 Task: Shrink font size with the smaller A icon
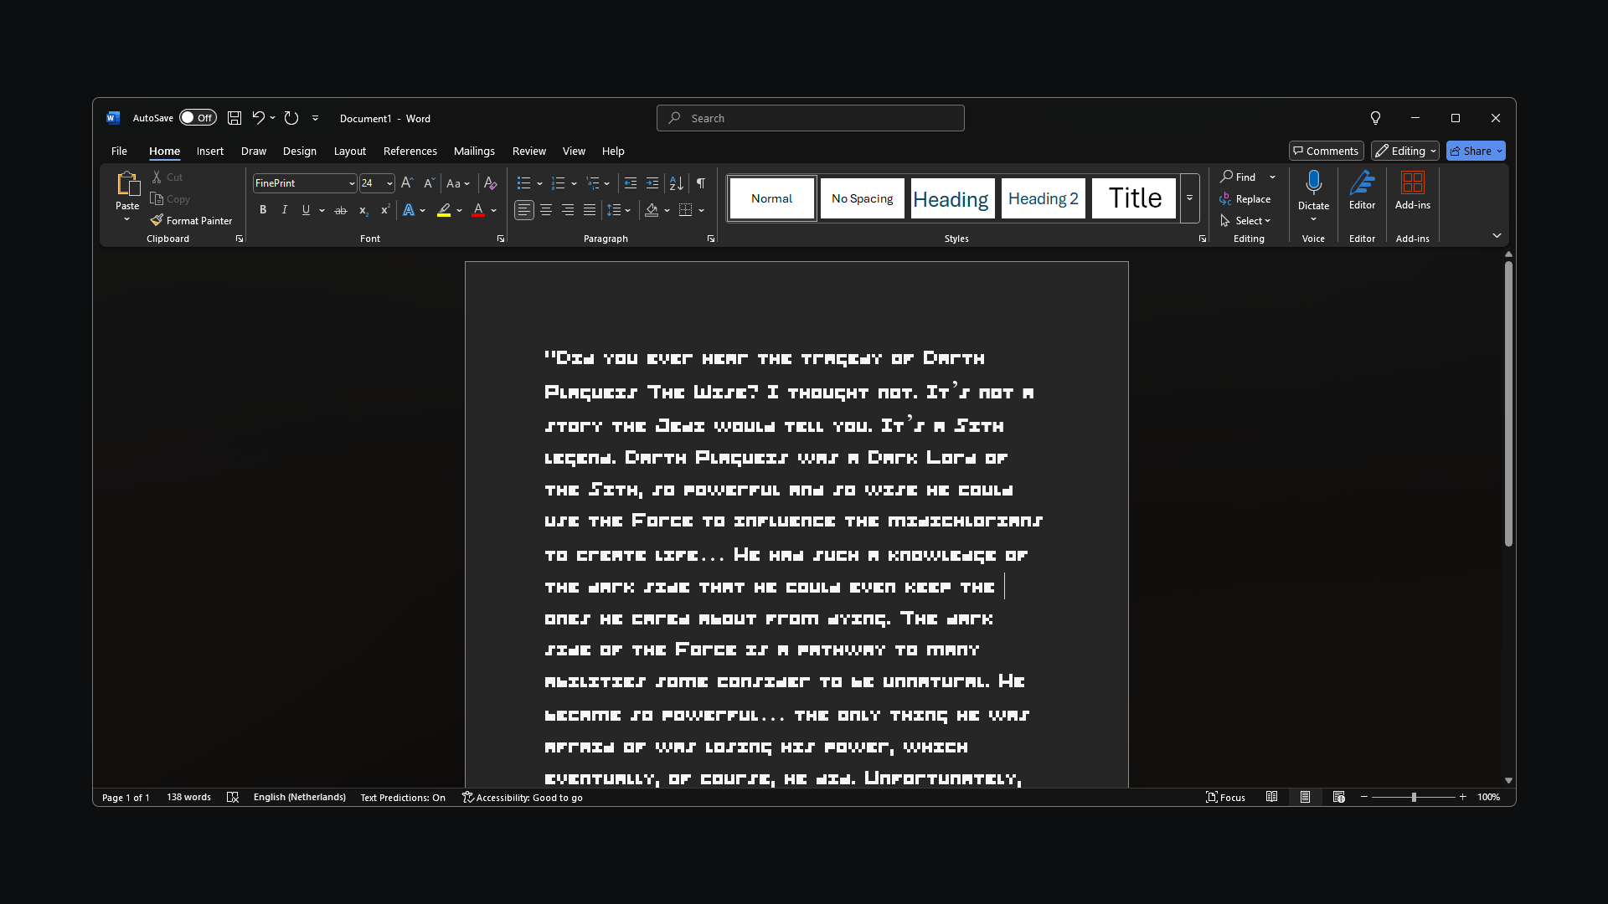[429, 183]
